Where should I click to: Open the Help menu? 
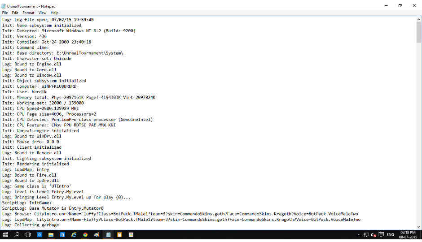(54, 13)
